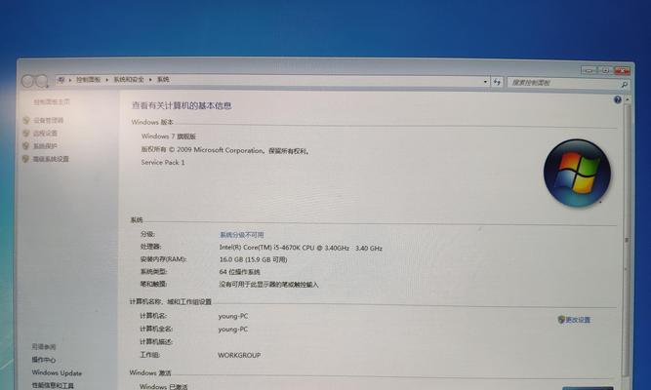Select the 系统 breadcrumb item
The image size is (651, 390).
tap(163, 79)
